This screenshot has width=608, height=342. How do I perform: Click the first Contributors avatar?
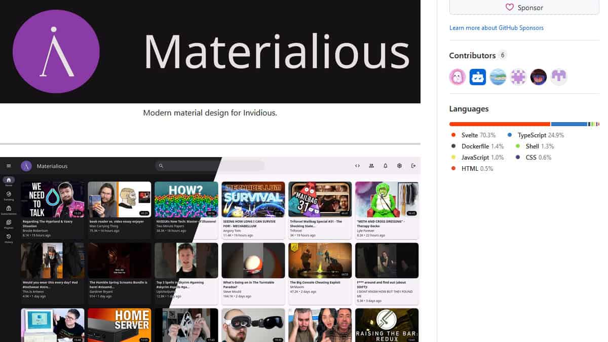pos(458,77)
